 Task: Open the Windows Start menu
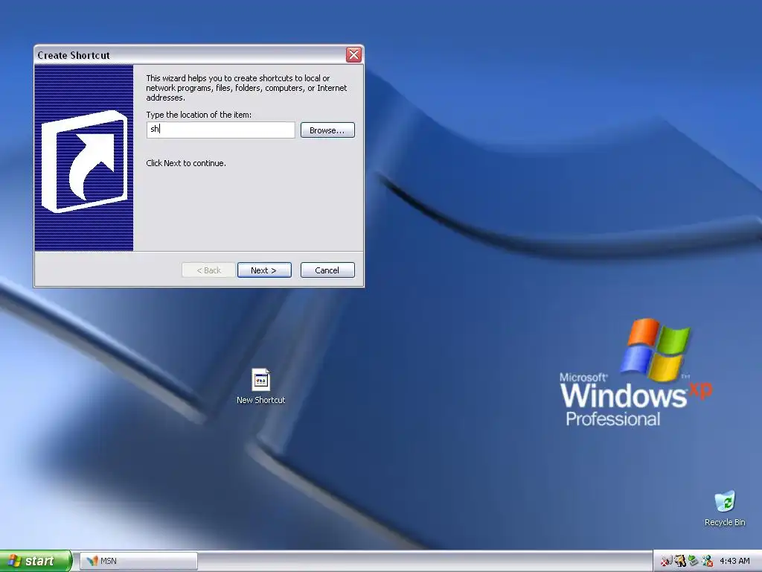[36, 561]
